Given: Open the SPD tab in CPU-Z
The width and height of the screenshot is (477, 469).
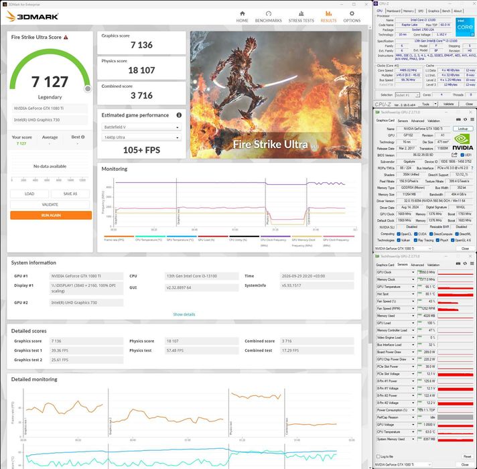Looking at the screenshot, I should 421,11.
